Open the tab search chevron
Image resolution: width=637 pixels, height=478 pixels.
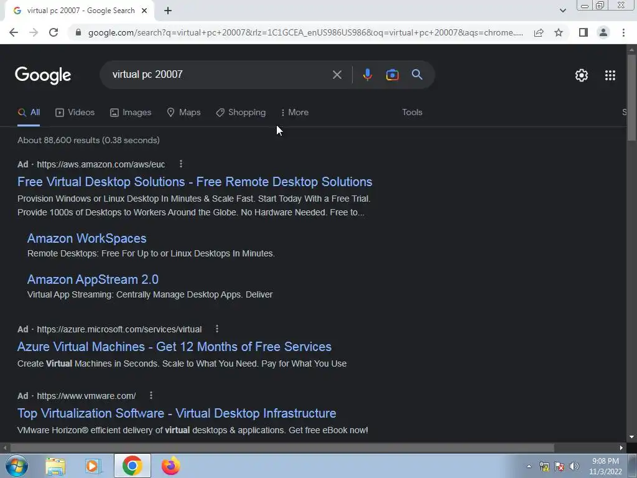pyautogui.click(x=562, y=11)
